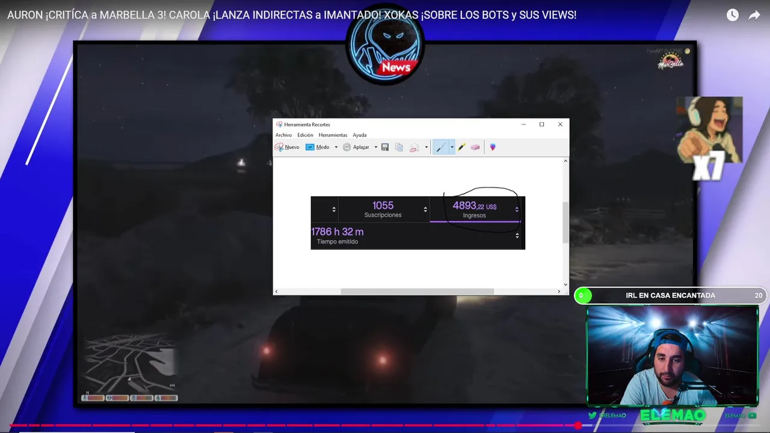Click the Modo snip mode button

[318, 147]
